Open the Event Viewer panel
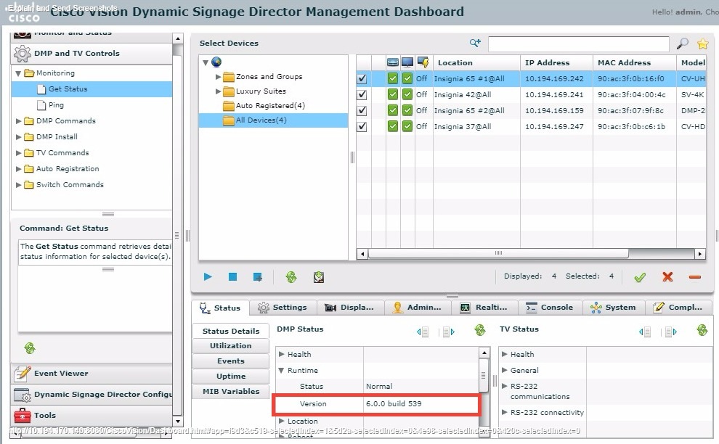 (62, 374)
